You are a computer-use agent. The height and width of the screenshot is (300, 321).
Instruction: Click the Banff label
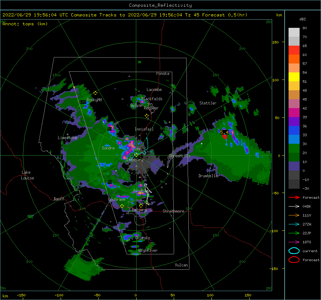point(59,199)
